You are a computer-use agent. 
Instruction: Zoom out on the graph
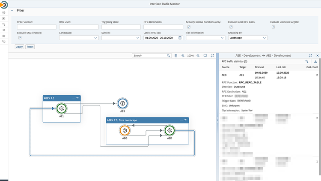point(198,56)
